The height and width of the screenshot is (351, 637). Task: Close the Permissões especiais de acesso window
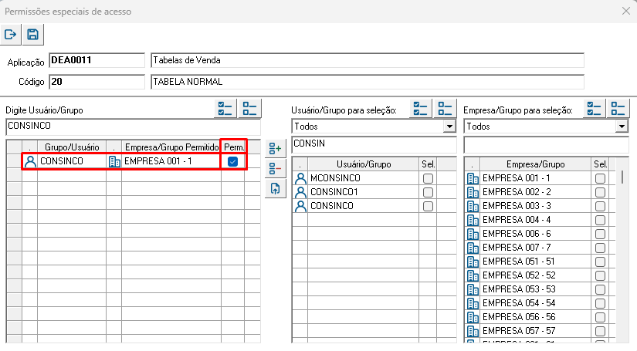[x=626, y=11]
